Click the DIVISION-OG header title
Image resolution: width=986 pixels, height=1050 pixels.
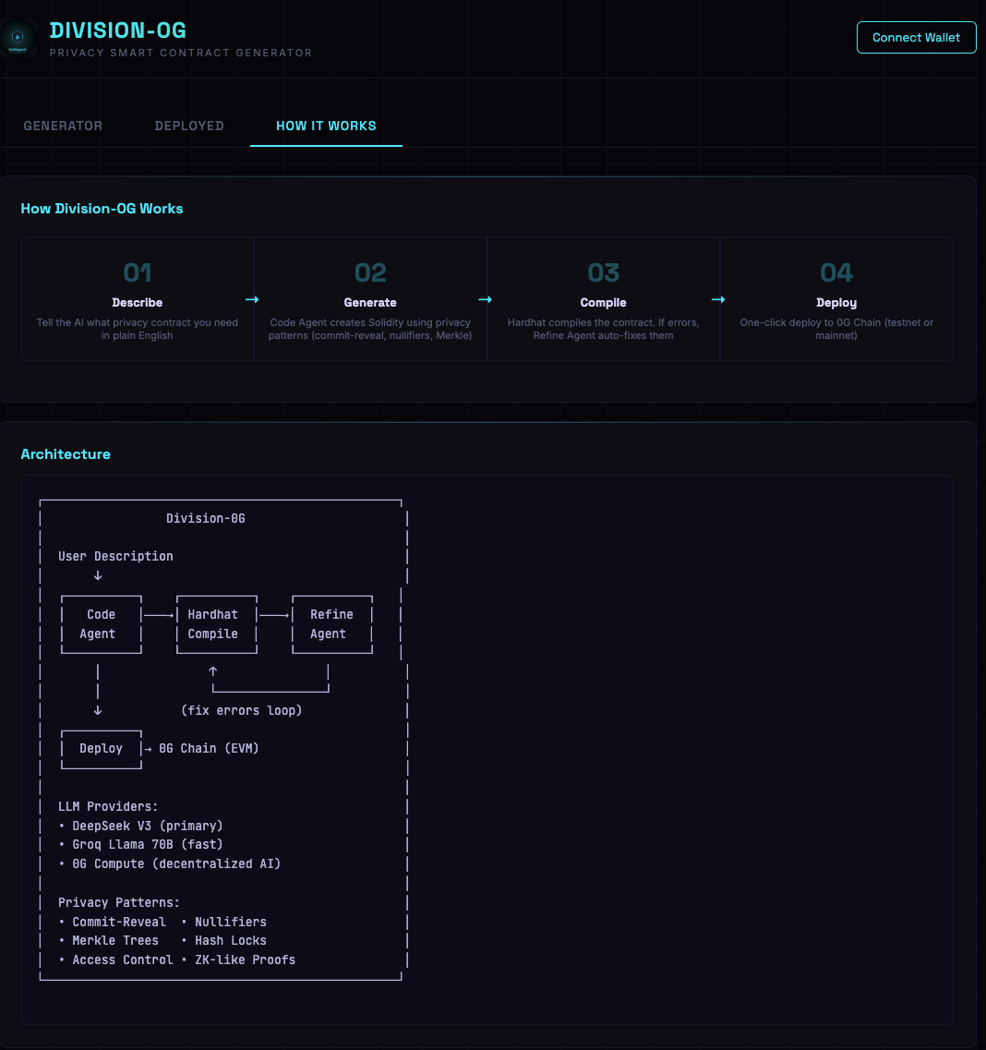tap(118, 30)
